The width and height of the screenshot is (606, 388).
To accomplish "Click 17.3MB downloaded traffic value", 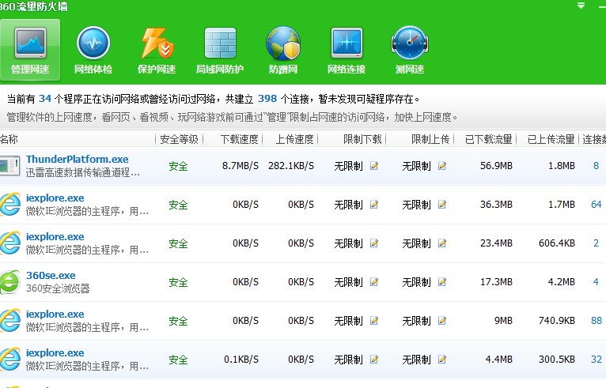I will (496, 282).
